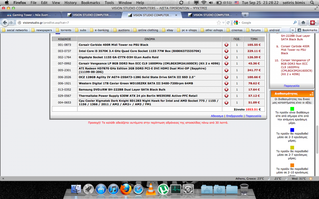Go back with browser back arrow

pyautogui.click(x=5, y=23)
